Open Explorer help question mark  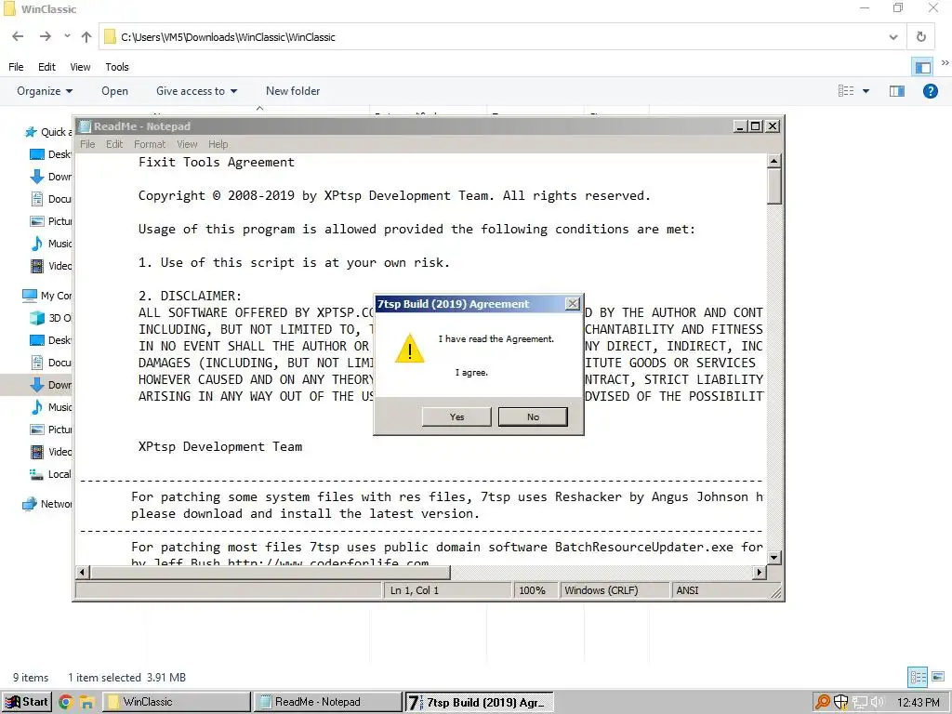click(930, 91)
